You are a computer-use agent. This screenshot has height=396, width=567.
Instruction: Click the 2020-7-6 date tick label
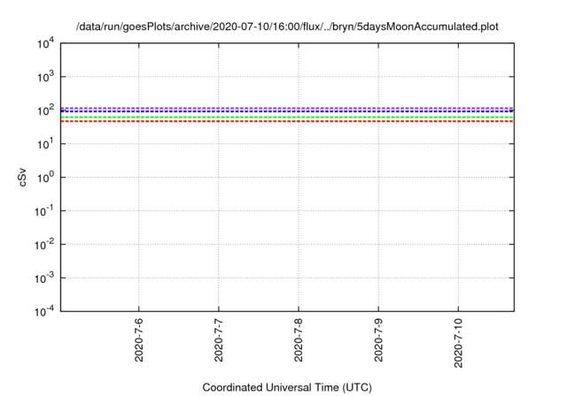(x=139, y=339)
